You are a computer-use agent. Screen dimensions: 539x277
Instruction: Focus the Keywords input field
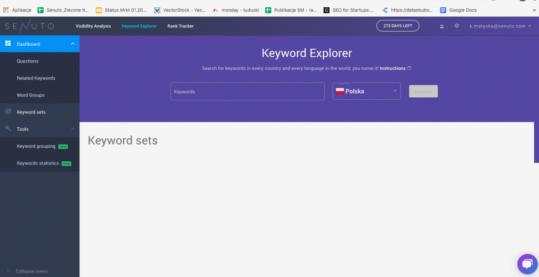(247, 91)
